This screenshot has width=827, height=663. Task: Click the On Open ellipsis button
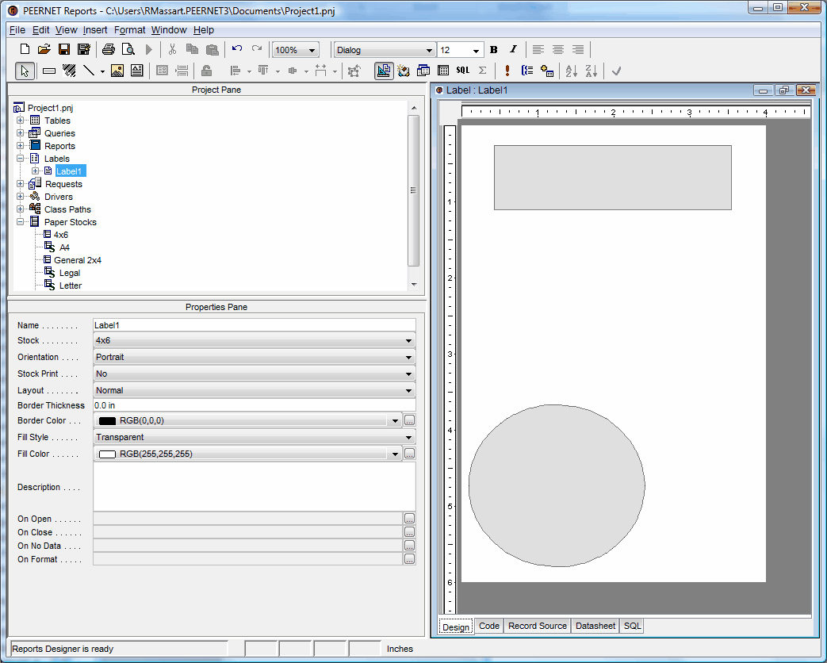[x=409, y=519]
